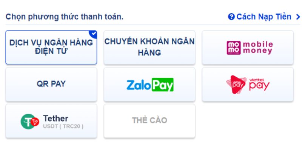The image size is (302, 151).
Task: Click the Viettel Pay wordmark text
Action: click(259, 85)
